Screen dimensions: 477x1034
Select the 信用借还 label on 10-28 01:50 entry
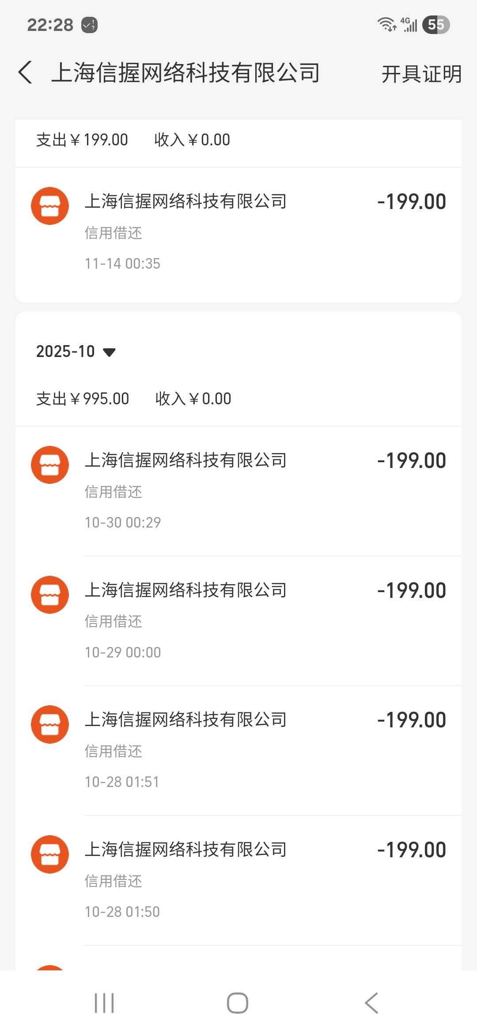(114, 881)
